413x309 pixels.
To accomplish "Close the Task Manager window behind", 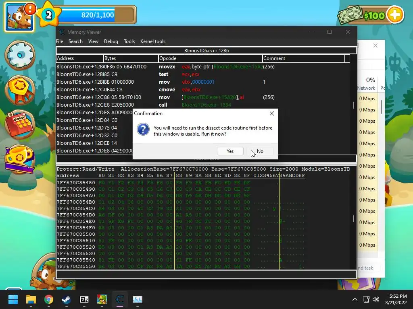I will click(x=375, y=46).
